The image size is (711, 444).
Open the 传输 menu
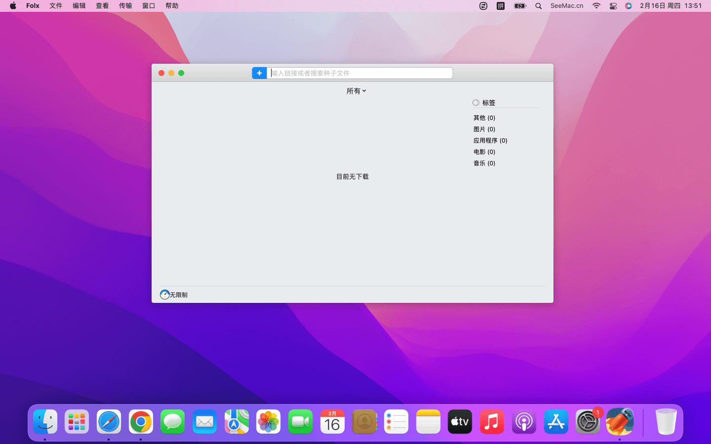125,6
